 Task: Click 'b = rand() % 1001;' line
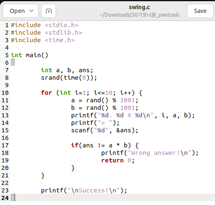105,108
